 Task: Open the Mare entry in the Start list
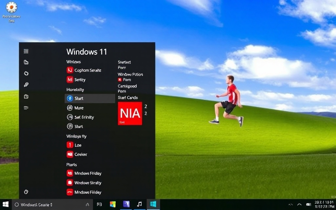[x=75, y=108]
